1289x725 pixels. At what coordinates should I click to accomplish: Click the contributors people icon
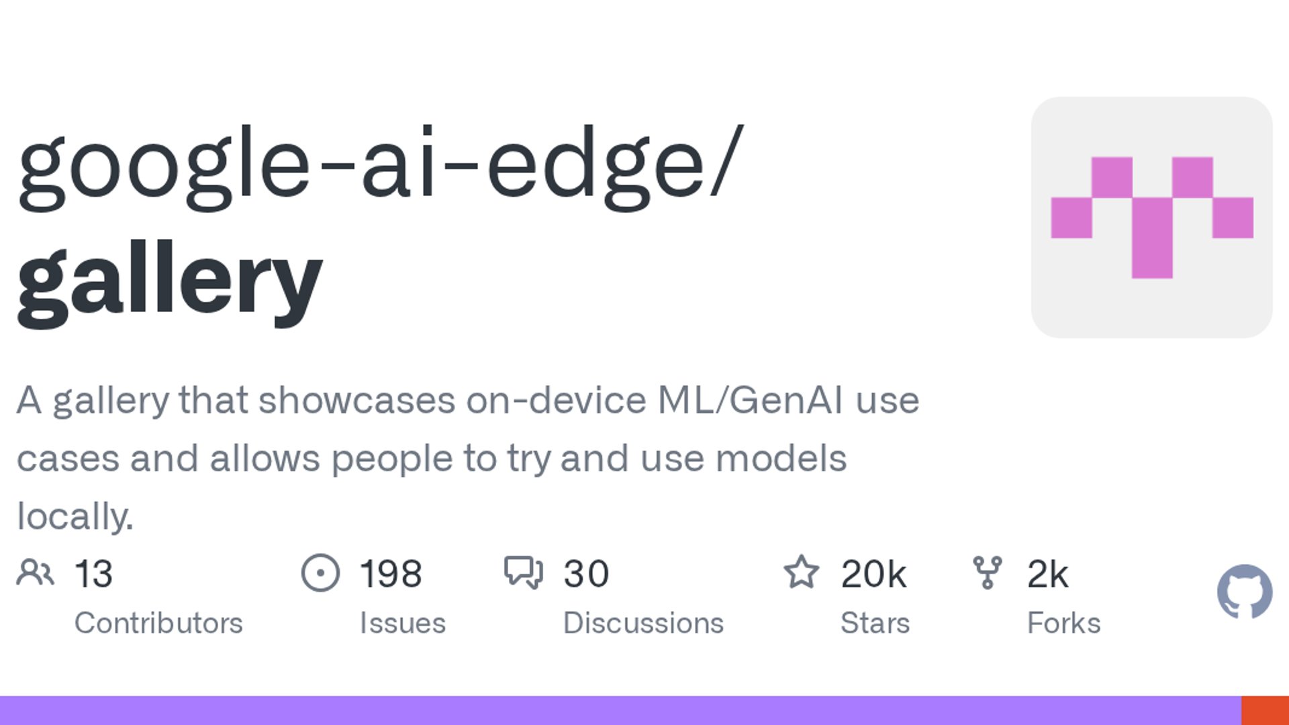(35, 573)
